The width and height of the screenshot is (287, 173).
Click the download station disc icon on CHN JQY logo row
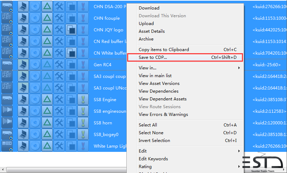coord(35,30)
